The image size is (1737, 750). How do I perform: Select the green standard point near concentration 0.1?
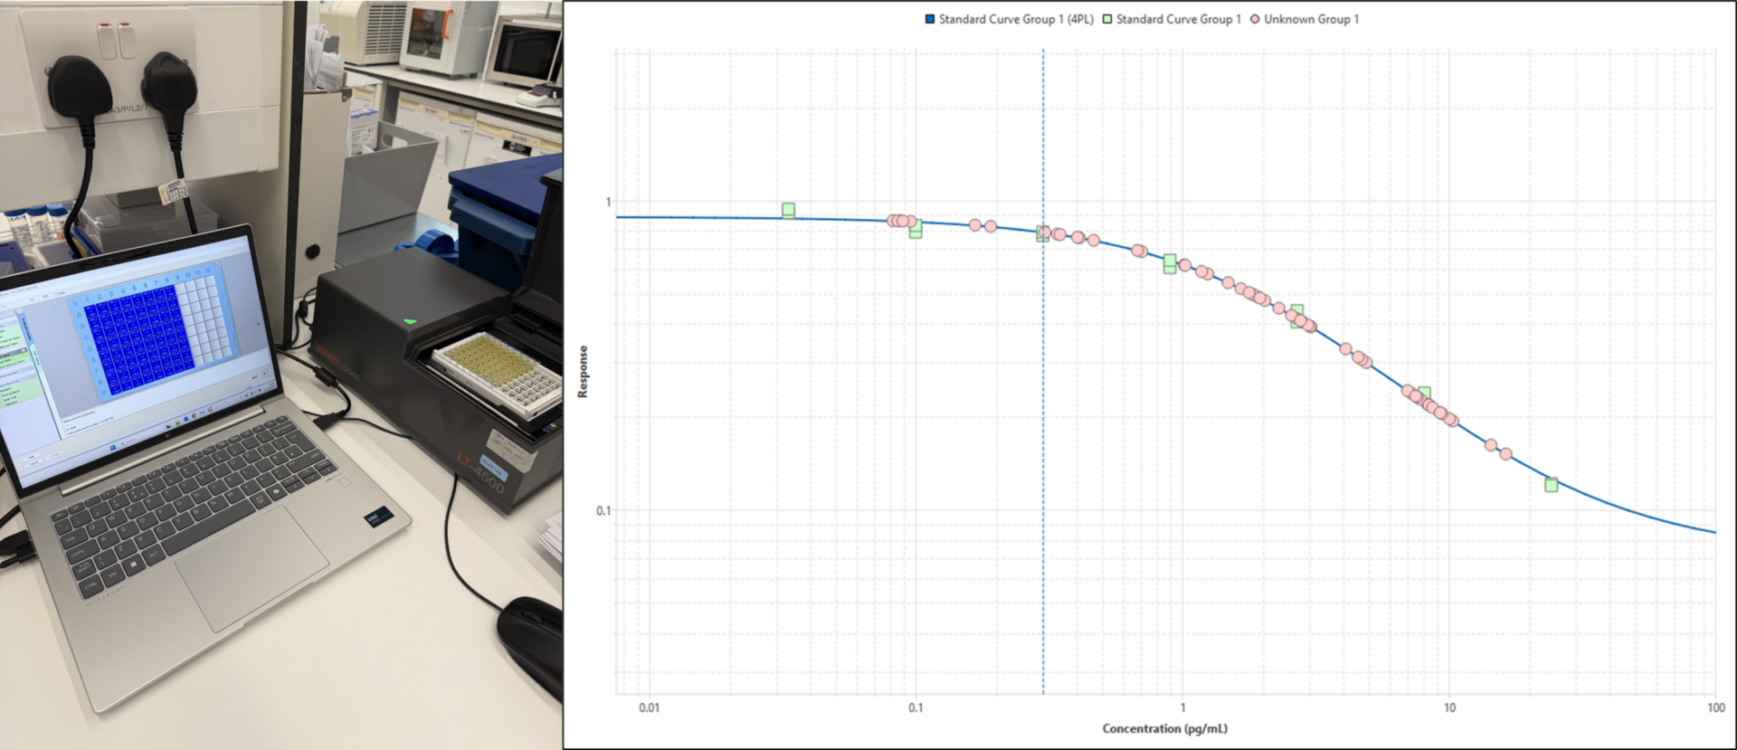coord(916,228)
